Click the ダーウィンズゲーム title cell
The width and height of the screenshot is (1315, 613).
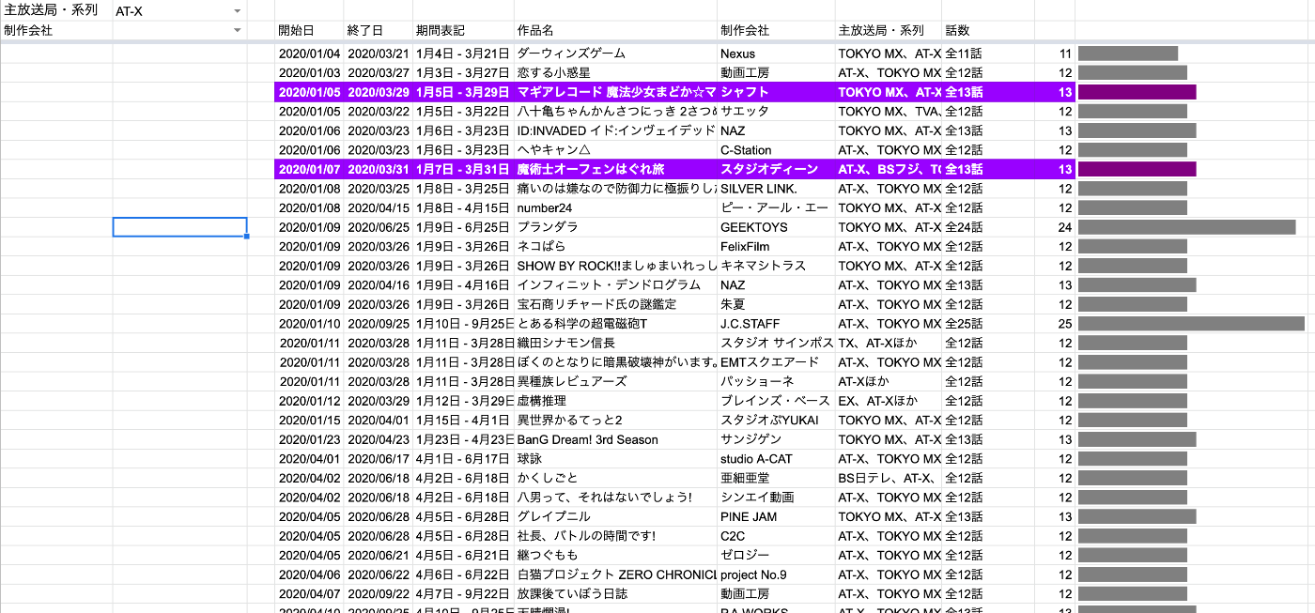point(615,54)
